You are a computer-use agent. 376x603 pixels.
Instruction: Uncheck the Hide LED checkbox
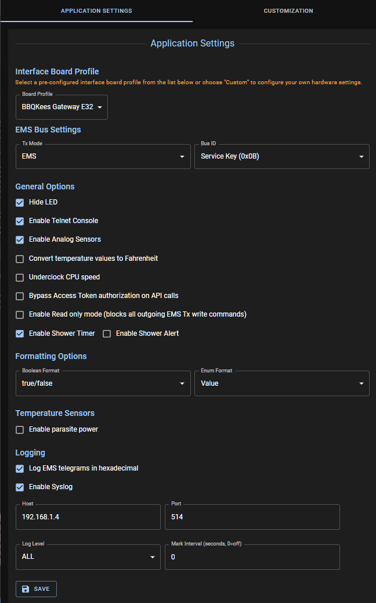20,202
